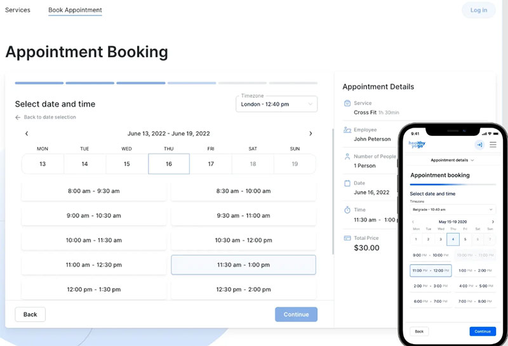Choose the 9:00 am - 10:30 am slot

point(94,216)
